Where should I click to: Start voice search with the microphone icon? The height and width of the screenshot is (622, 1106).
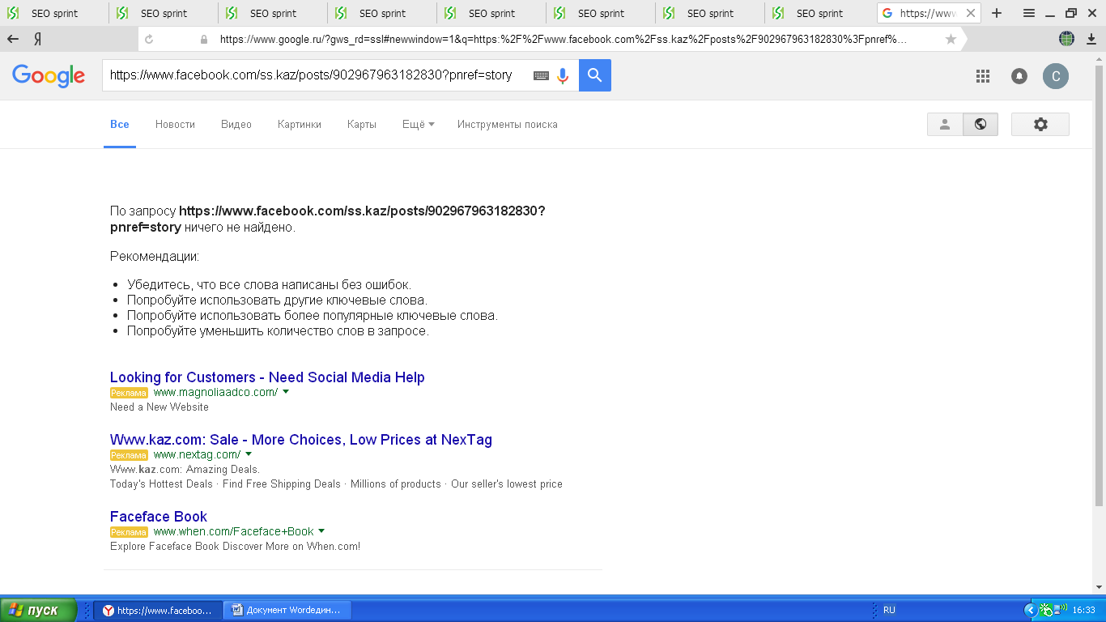pyautogui.click(x=563, y=75)
